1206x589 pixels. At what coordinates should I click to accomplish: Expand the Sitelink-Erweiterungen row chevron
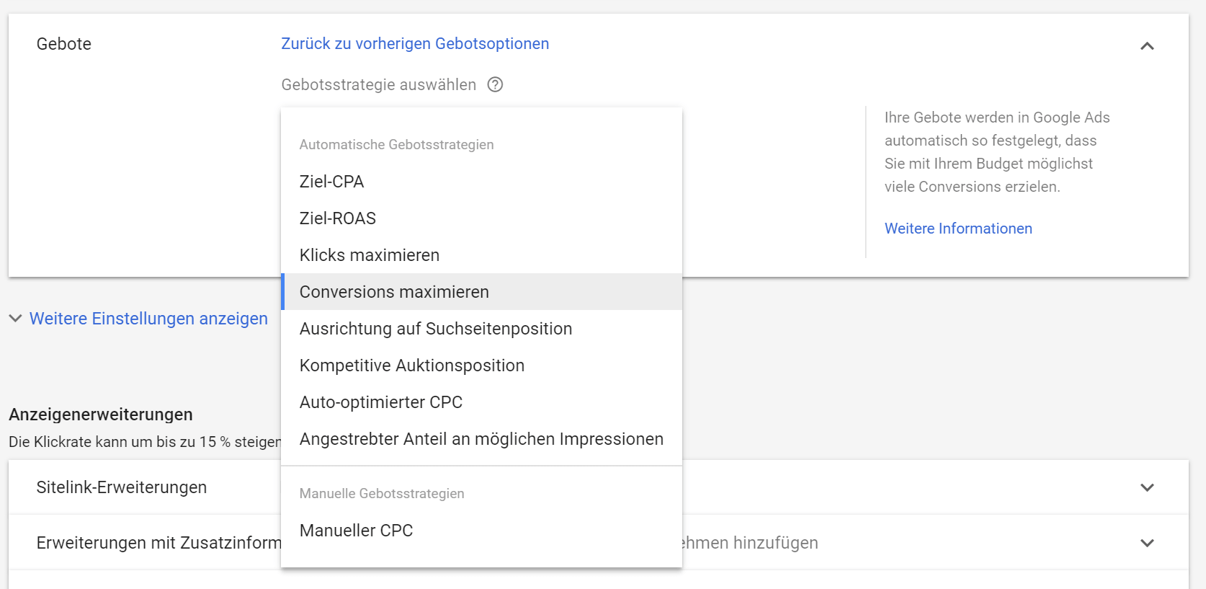click(x=1147, y=487)
